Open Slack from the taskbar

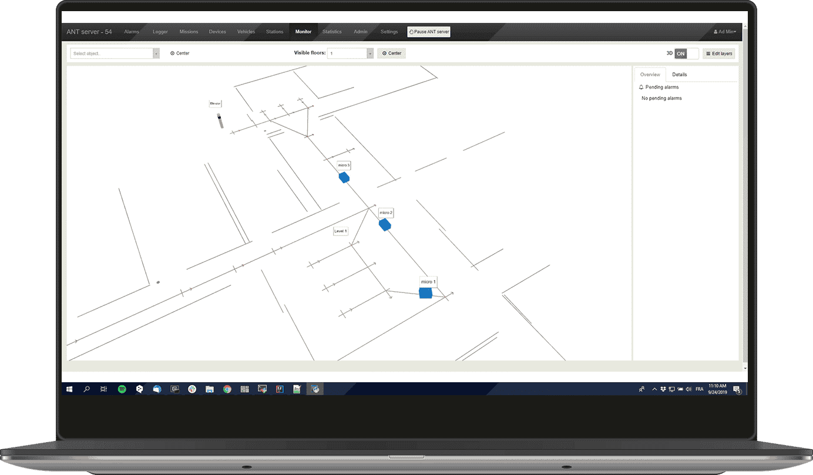pyautogui.click(x=192, y=389)
